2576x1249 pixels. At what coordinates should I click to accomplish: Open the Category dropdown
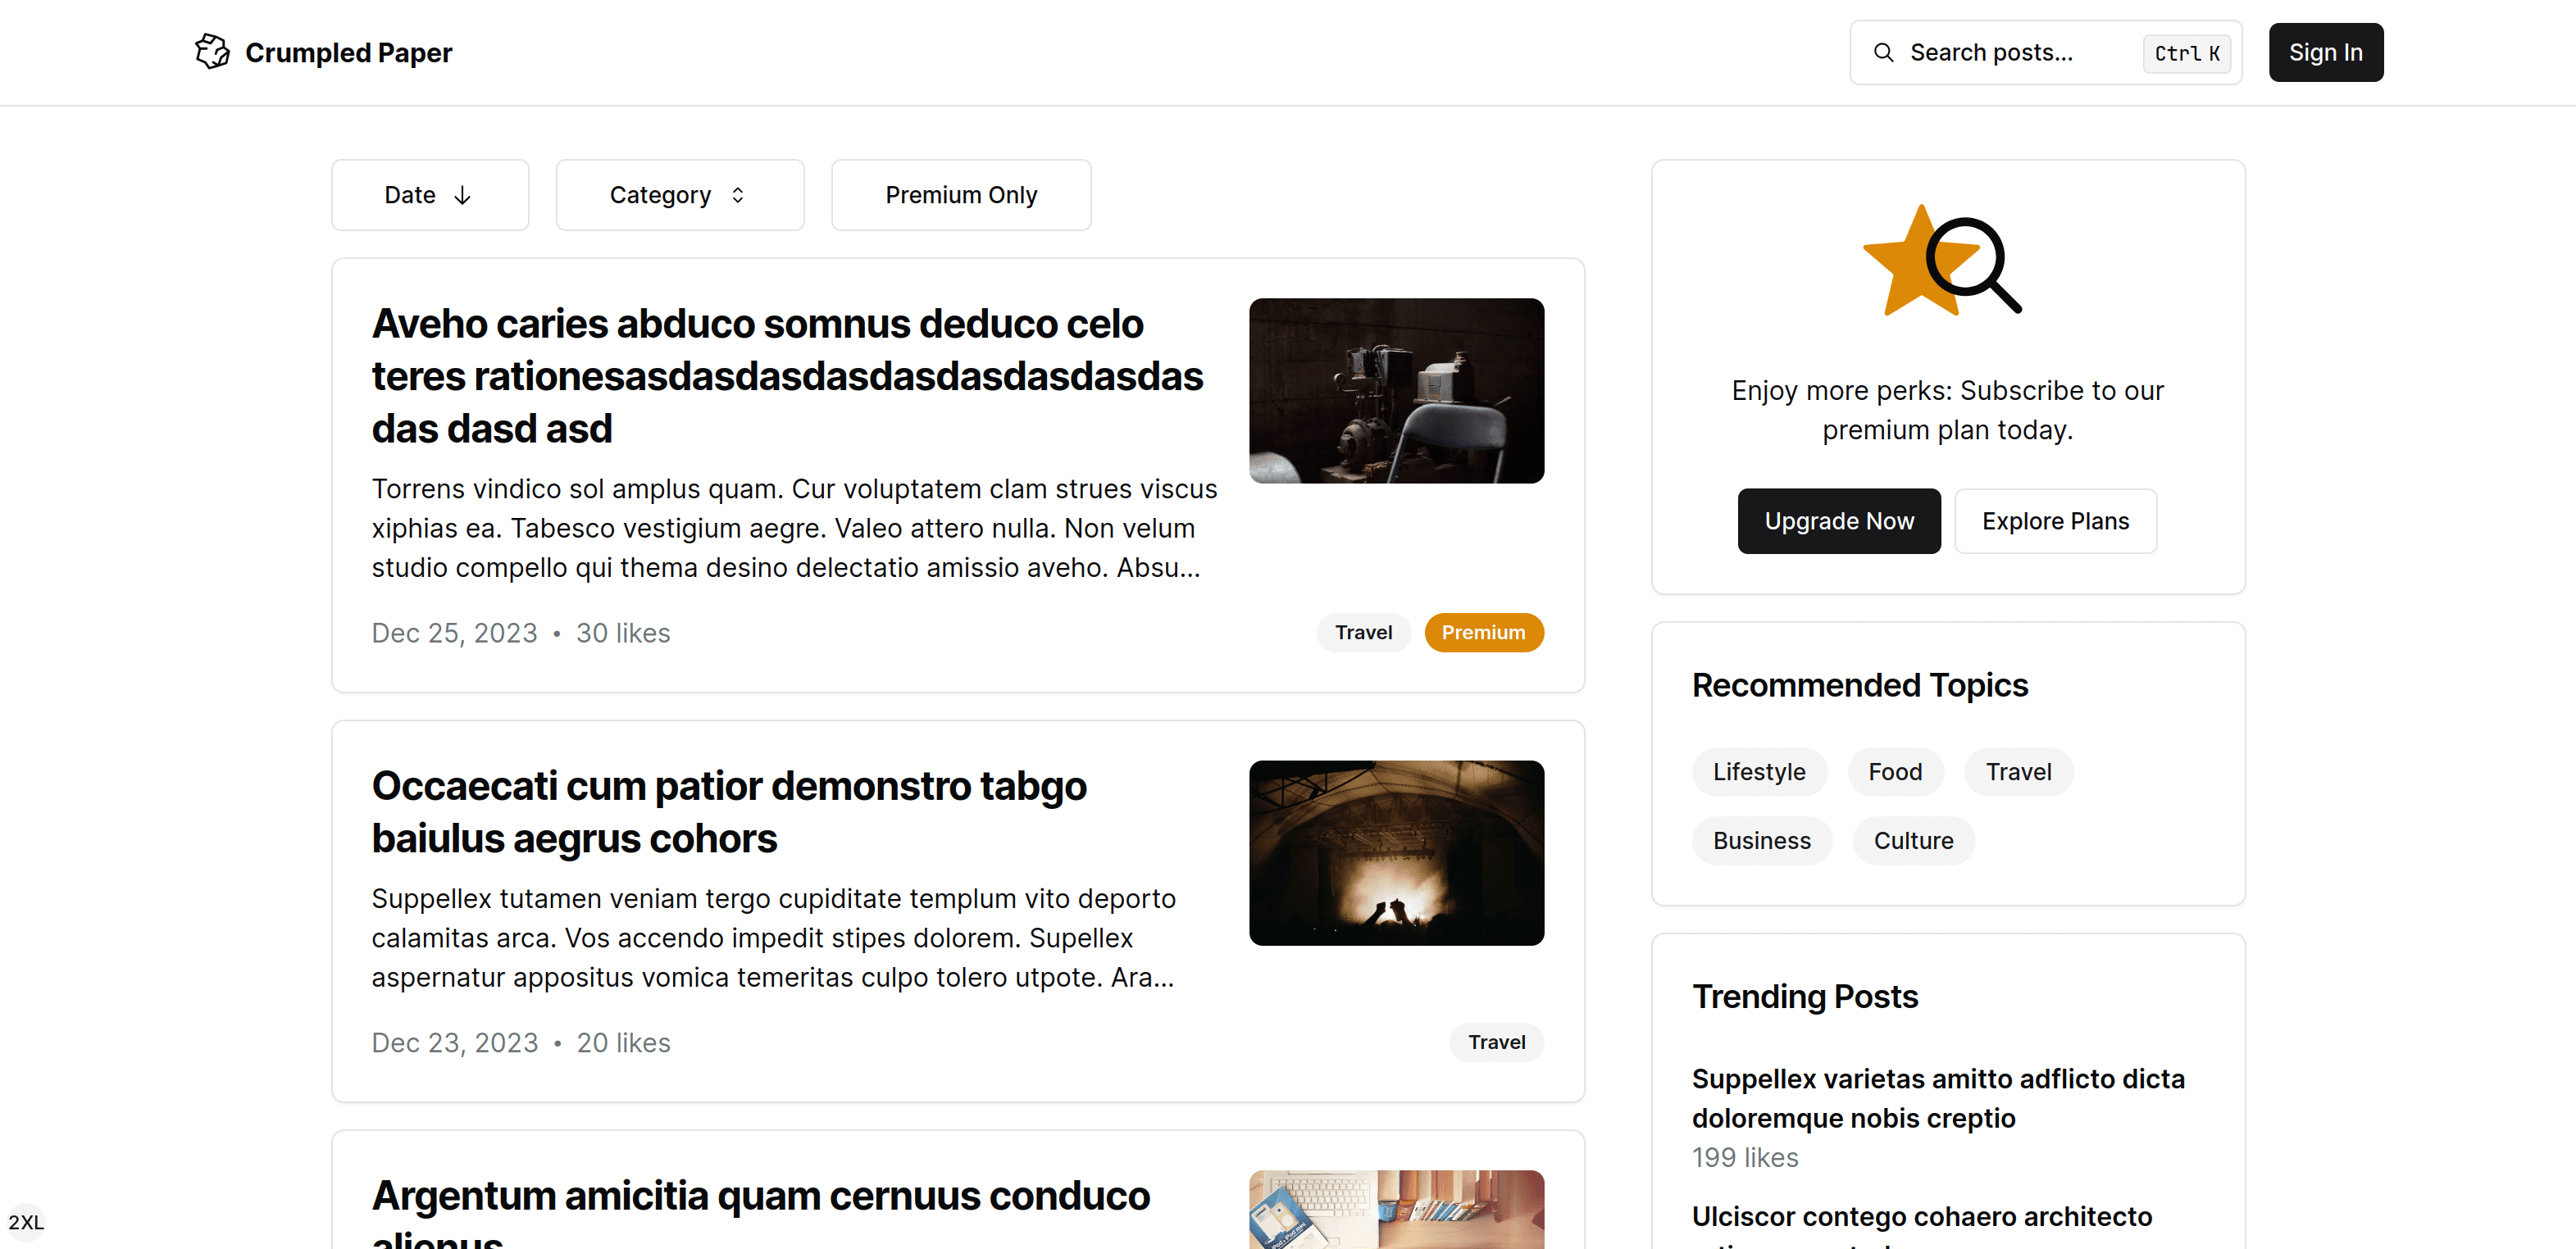click(x=679, y=195)
